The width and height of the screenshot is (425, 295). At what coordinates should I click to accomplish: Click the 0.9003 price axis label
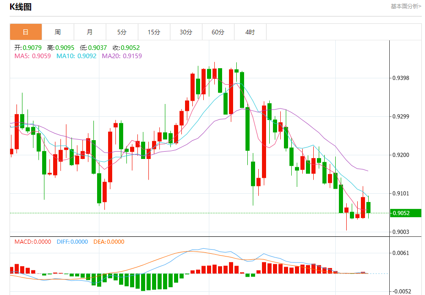pos(401,232)
